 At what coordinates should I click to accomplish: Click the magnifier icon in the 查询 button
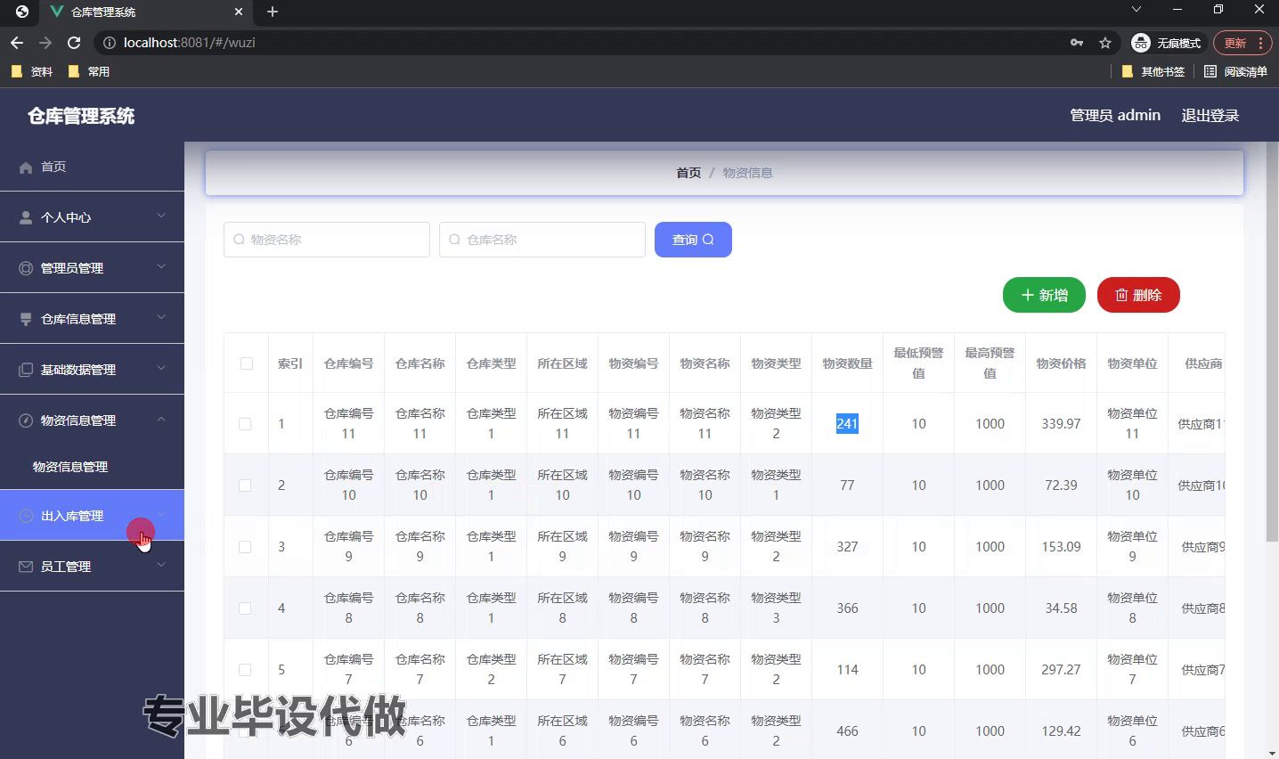tap(708, 240)
